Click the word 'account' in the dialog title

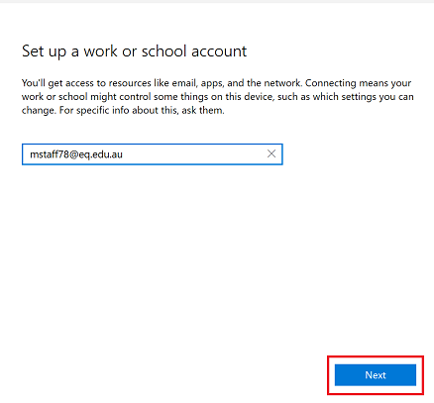click(219, 51)
